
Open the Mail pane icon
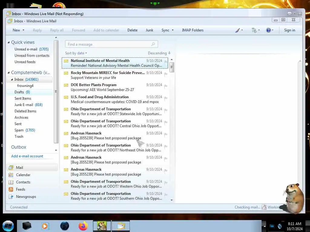(x=11, y=167)
